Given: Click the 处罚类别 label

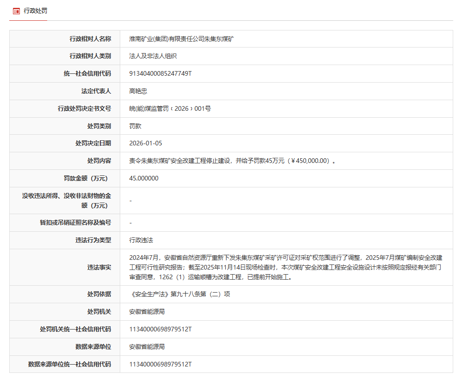Looking at the screenshot, I should click(99, 126).
